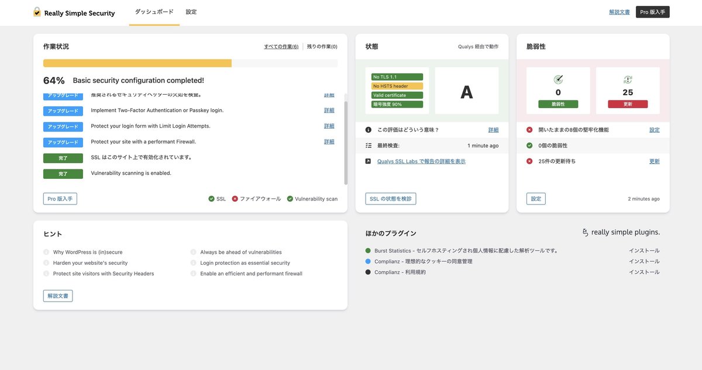Click アップグレード badge for performant Firewall
The image size is (702, 370).
tap(63, 142)
